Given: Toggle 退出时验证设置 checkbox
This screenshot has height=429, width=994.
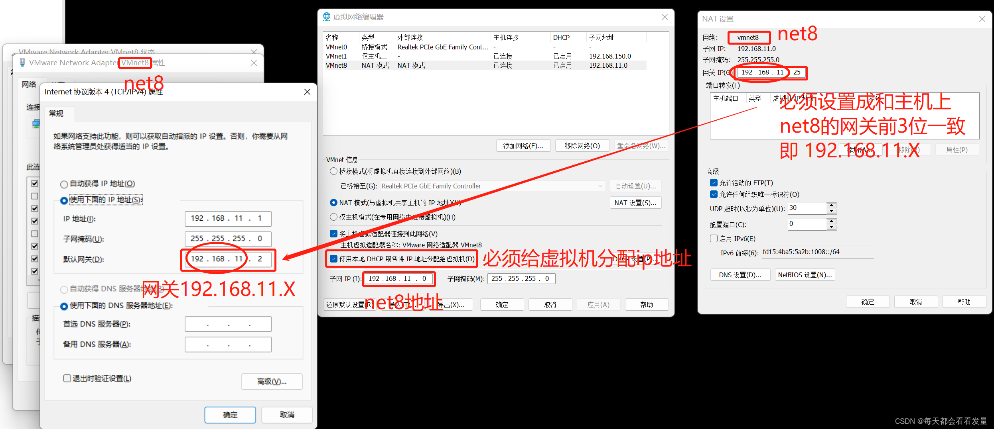Looking at the screenshot, I should [67, 378].
